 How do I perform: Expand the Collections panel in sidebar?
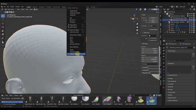(x=145, y=67)
